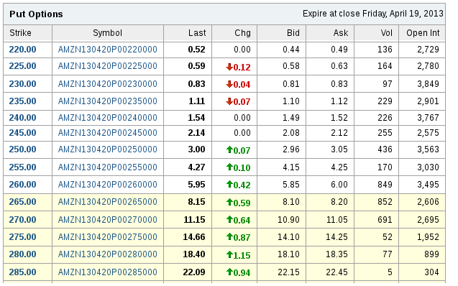458x286 pixels.
Task: Open symbol AMZN130420P00235000
Action: pos(108,101)
